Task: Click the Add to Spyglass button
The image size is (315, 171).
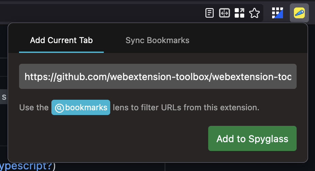Action: [x=252, y=138]
